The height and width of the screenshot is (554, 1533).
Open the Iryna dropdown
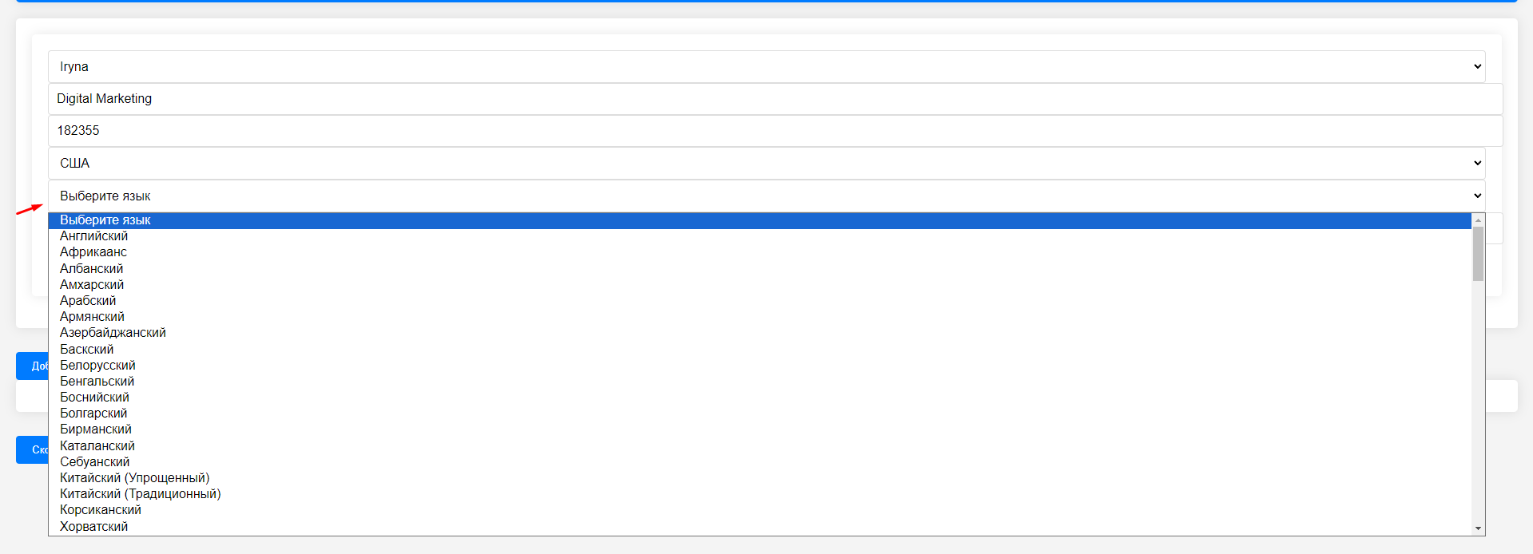click(766, 67)
